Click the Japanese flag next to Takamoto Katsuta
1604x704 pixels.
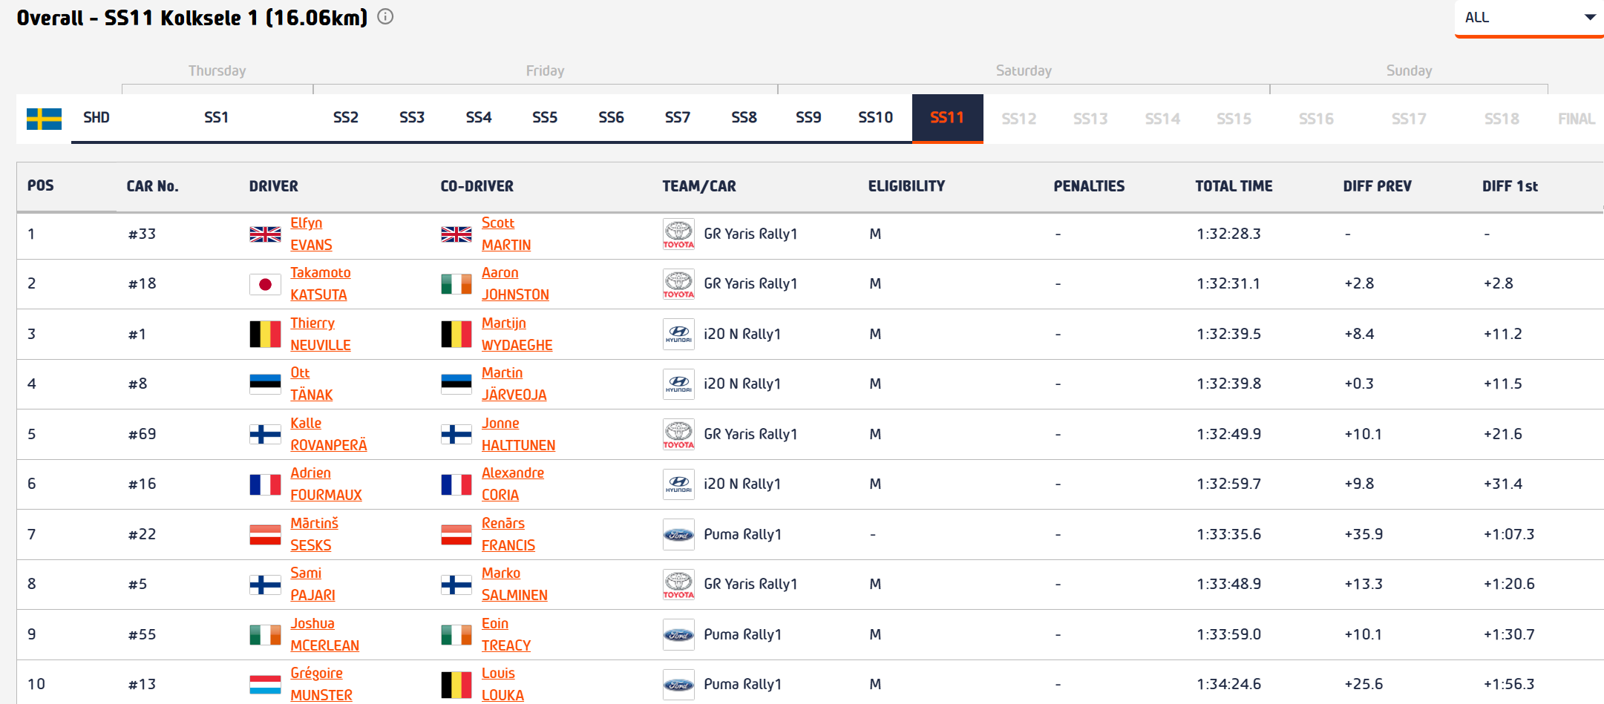point(265,285)
